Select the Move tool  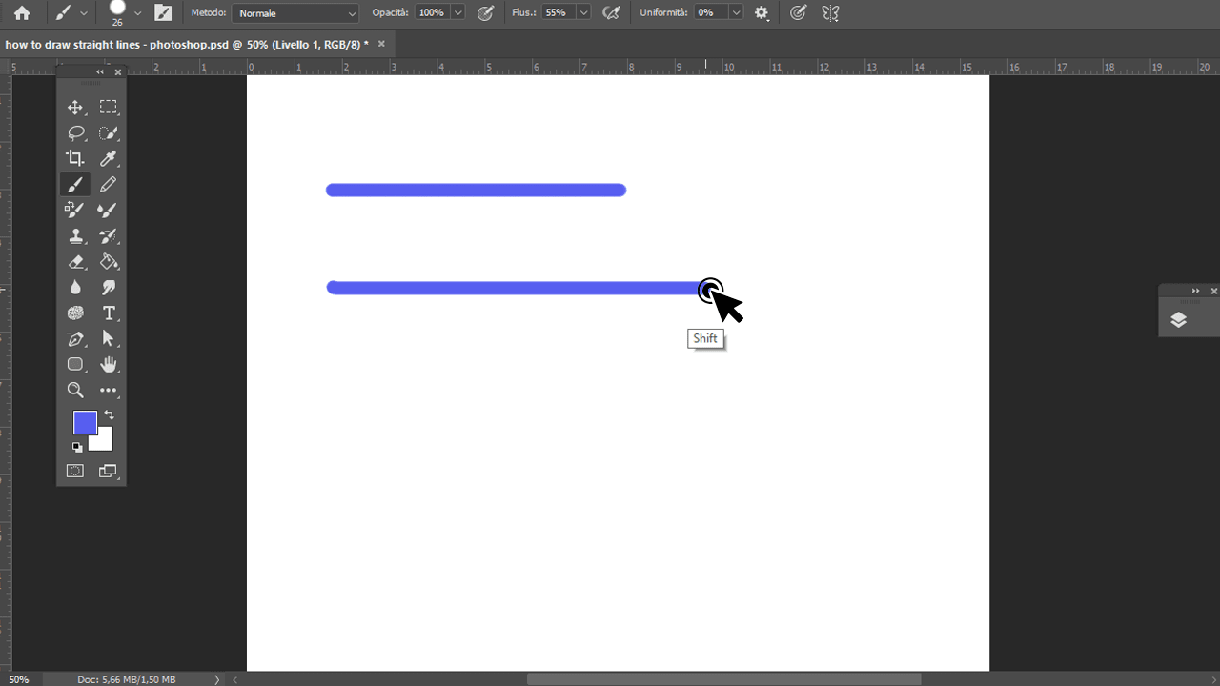pos(75,108)
